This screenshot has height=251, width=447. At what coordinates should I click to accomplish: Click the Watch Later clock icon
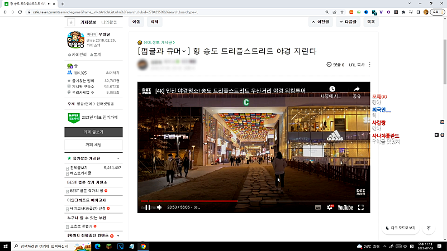(x=332, y=89)
